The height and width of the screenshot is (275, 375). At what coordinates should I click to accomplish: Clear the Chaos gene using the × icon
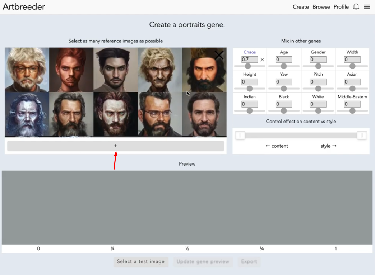(x=262, y=60)
